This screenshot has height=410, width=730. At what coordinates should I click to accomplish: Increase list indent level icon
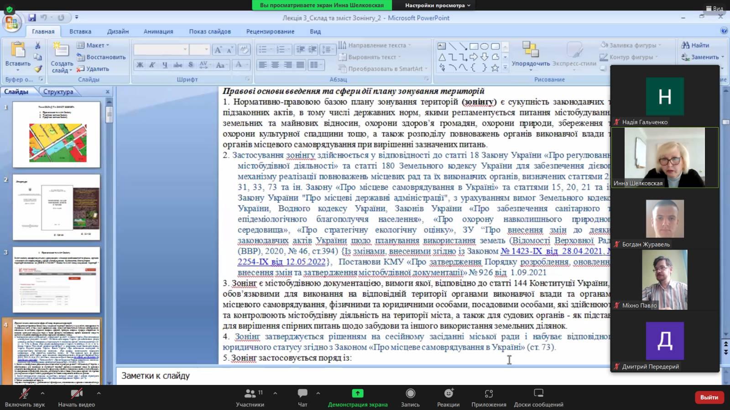[x=312, y=50]
